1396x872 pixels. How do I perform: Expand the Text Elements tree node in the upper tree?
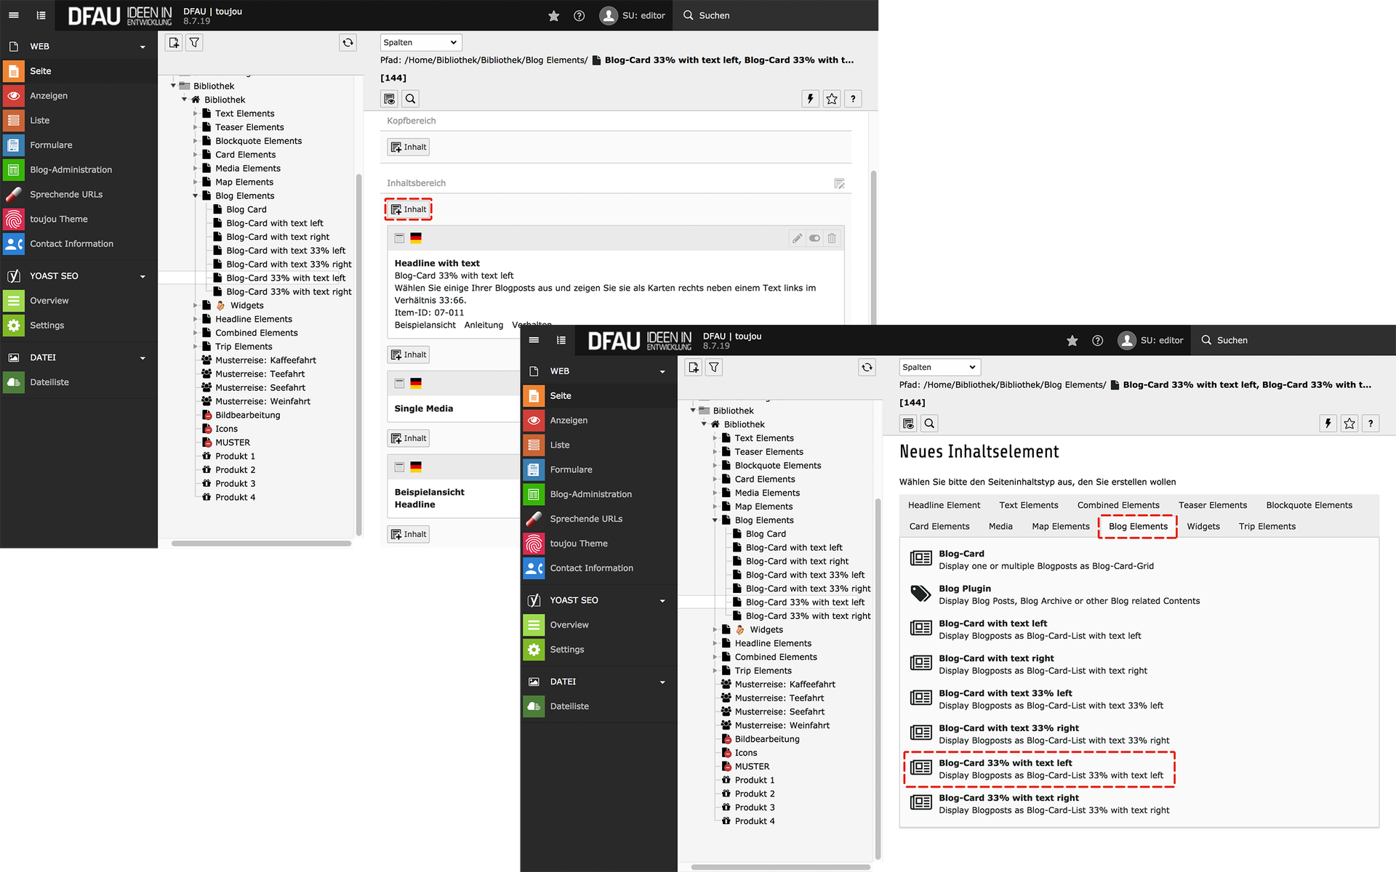point(196,113)
